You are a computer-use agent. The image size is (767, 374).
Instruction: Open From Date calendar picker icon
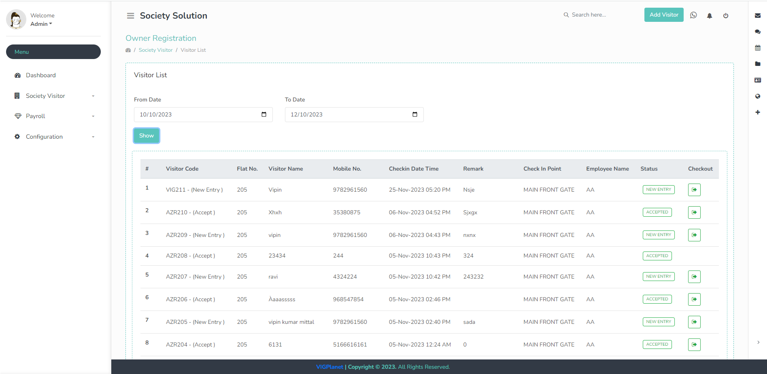(264, 114)
